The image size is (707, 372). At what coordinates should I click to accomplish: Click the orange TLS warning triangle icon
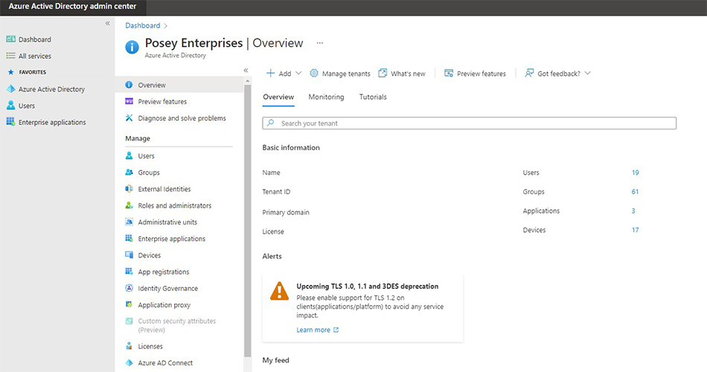pos(280,291)
